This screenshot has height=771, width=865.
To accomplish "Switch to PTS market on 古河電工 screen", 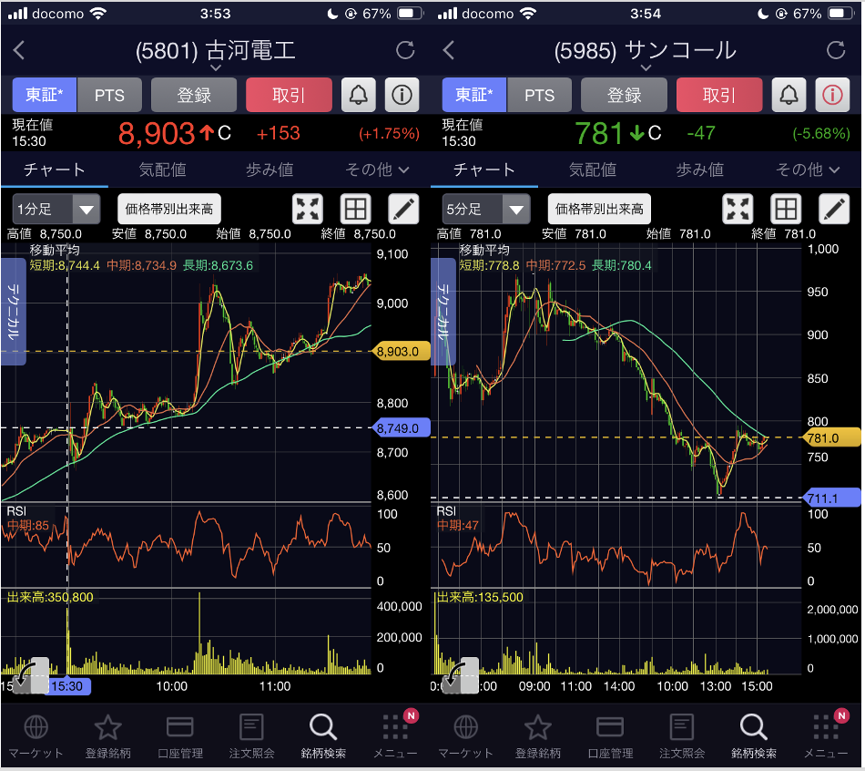I will 109,95.
